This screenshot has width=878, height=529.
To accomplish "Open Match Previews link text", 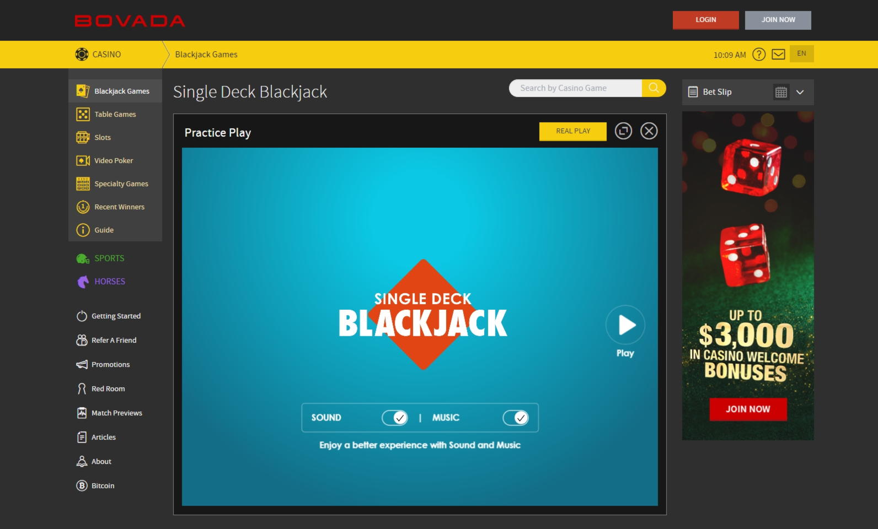I will (117, 413).
